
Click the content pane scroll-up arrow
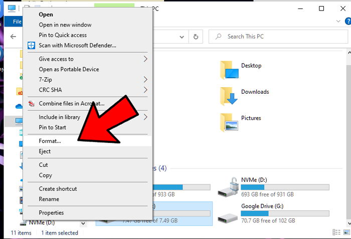(x=349, y=53)
